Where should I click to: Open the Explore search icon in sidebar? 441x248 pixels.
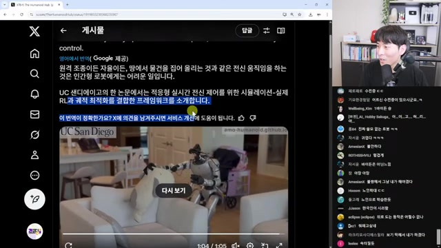(x=34, y=74)
